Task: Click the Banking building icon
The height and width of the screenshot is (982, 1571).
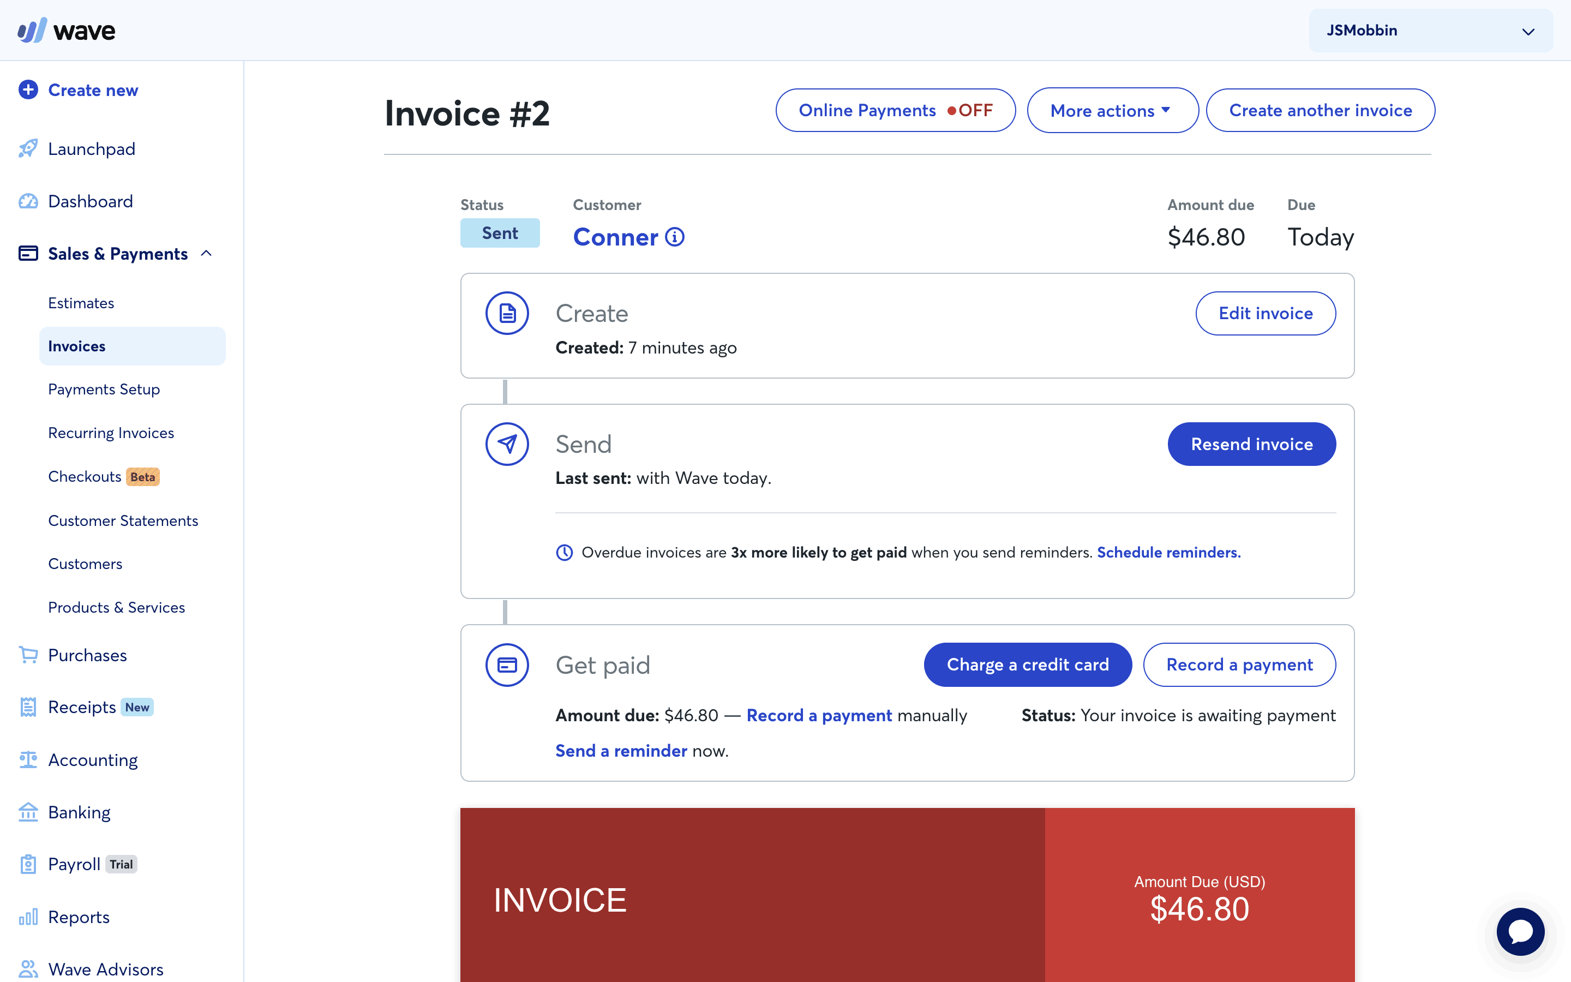Action: (28, 812)
